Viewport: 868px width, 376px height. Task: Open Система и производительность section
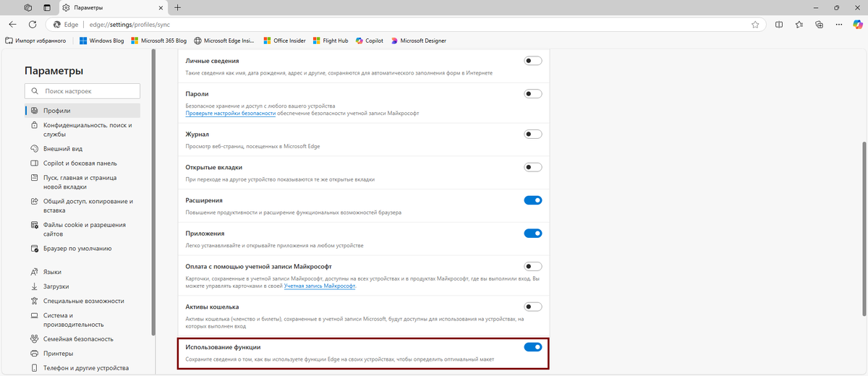point(82,320)
